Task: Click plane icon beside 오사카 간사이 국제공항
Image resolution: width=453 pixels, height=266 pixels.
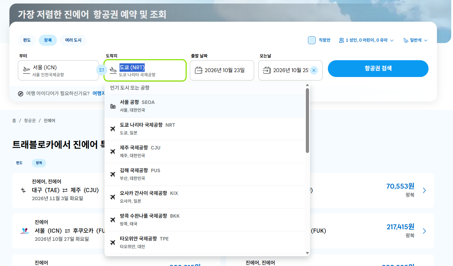Action: click(113, 197)
